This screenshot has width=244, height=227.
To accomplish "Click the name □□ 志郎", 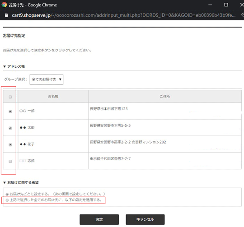I will click(27, 161).
